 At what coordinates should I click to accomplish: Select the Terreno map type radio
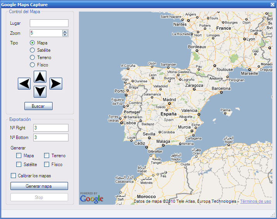(x=32, y=58)
